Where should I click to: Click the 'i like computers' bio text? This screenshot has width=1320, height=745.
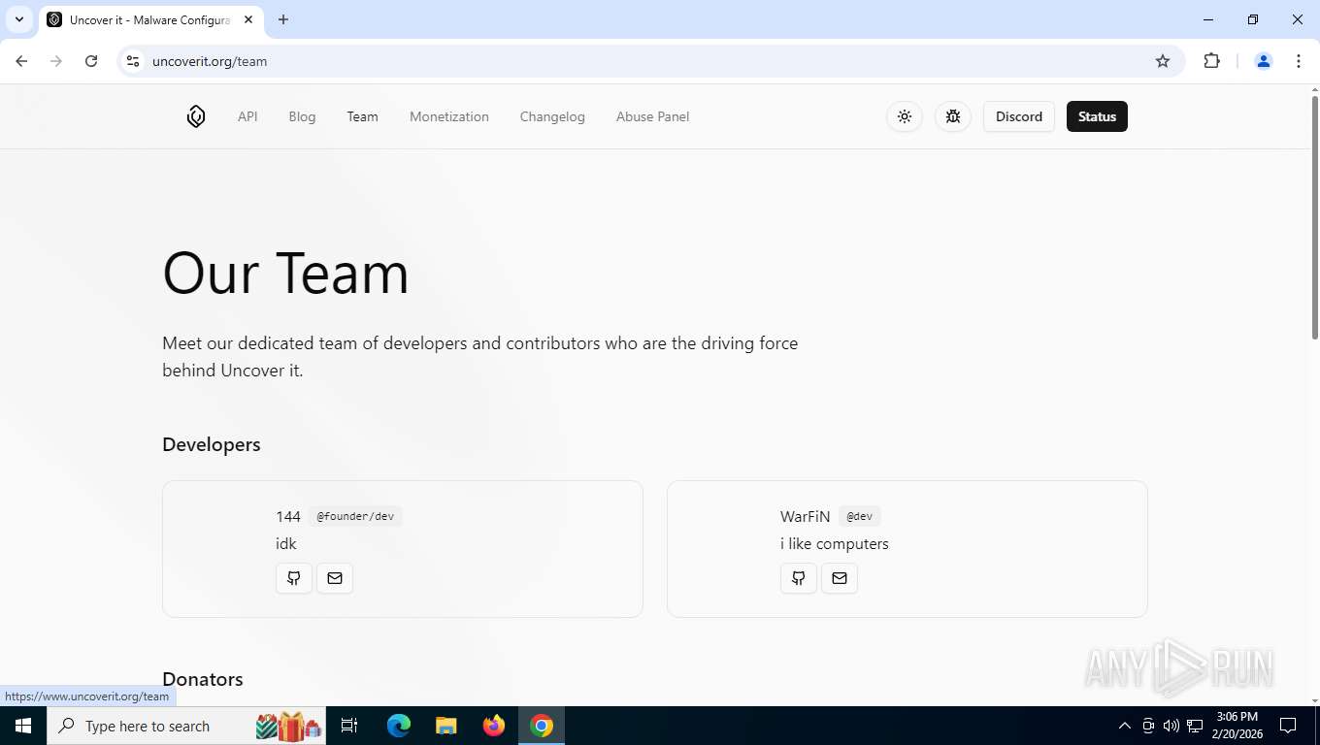[x=835, y=543]
